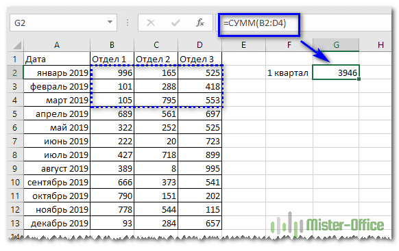Select the cell containing 899
Viewport: 399px width, 251px height.
click(200, 155)
